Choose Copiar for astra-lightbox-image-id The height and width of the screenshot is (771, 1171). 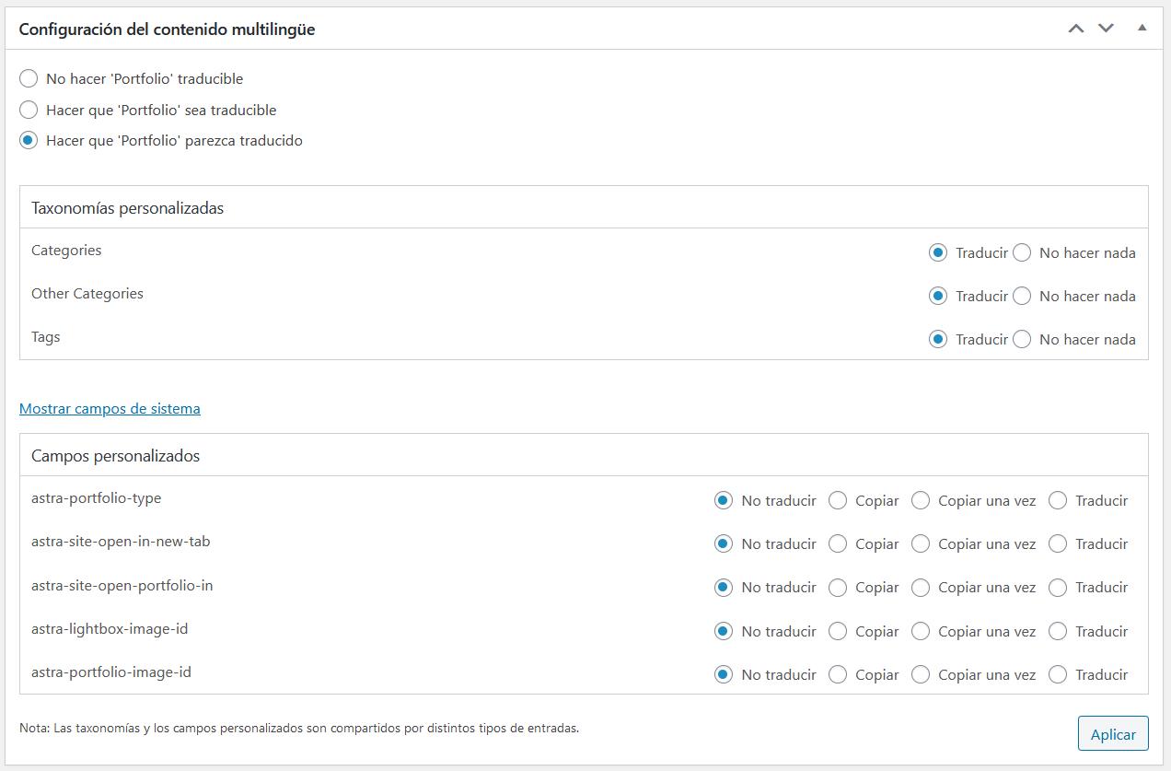click(x=837, y=631)
